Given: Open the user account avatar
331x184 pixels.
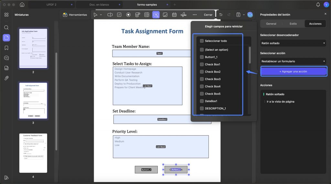Looking at the screenshot, I should 326,5.
